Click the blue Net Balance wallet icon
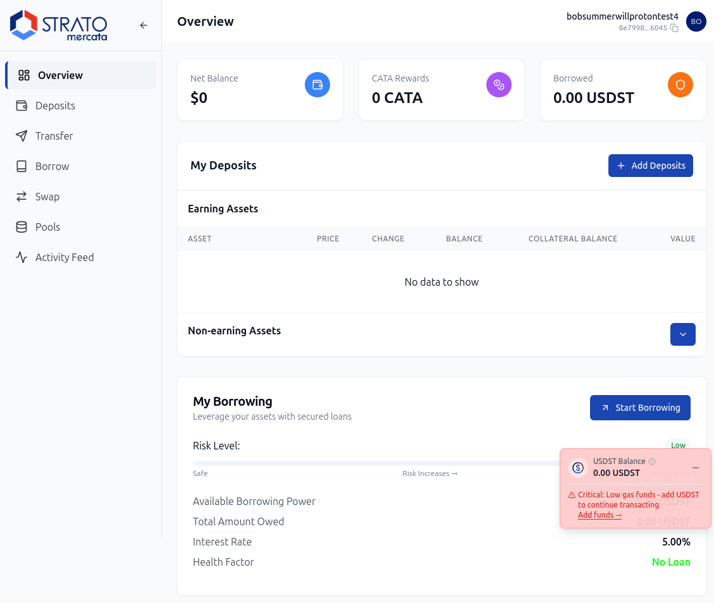 point(317,84)
